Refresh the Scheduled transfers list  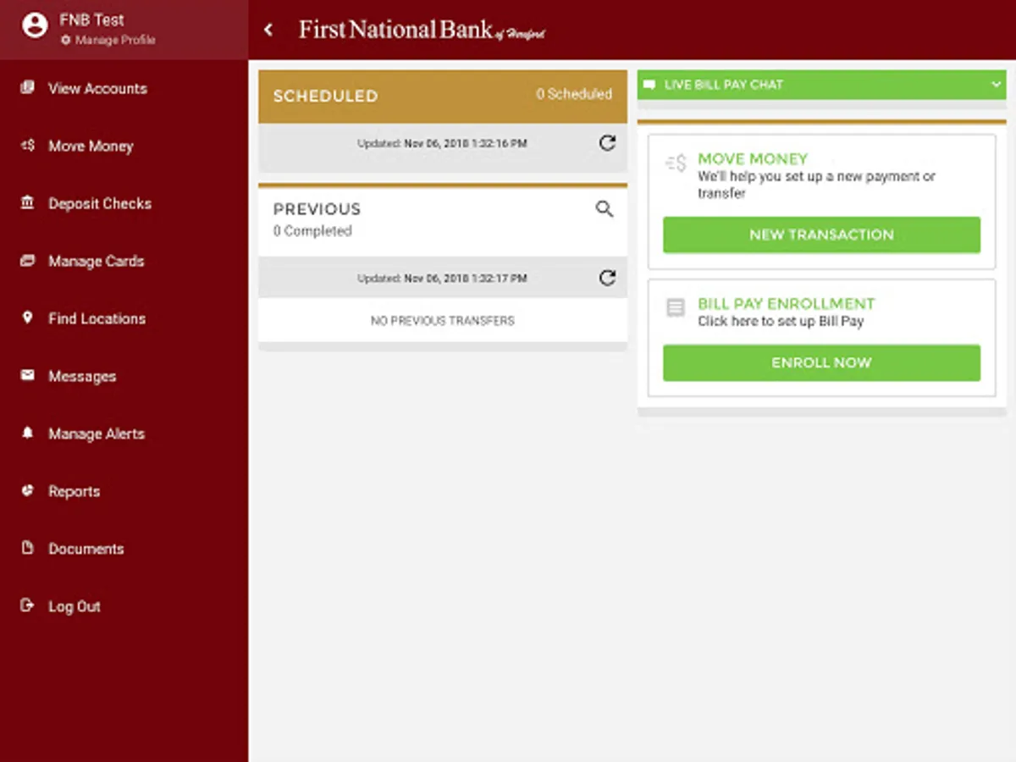coord(607,143)
